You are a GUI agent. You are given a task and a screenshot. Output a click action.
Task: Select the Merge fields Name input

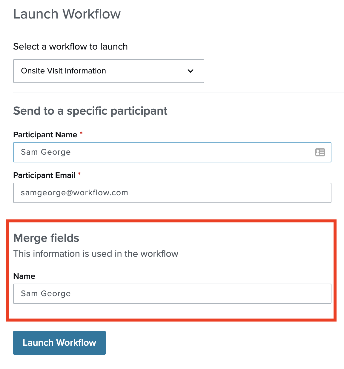pyautogui.click(x=172, y=294)
